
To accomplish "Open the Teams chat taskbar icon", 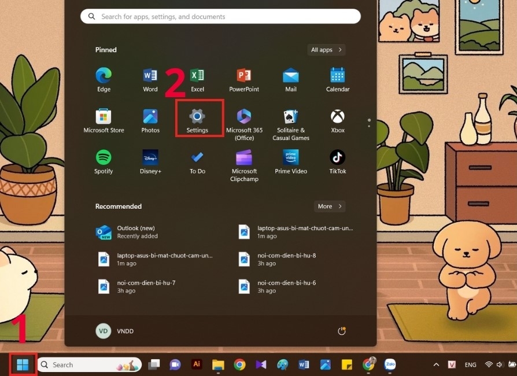I will click(175, 364).
